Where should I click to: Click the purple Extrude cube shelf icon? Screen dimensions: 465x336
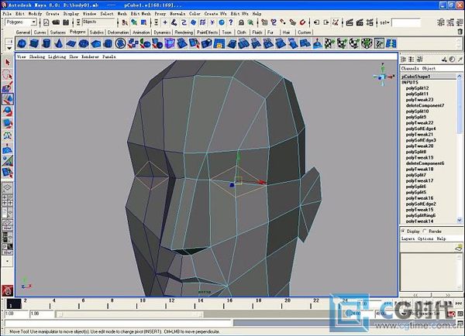pos(170,44)
